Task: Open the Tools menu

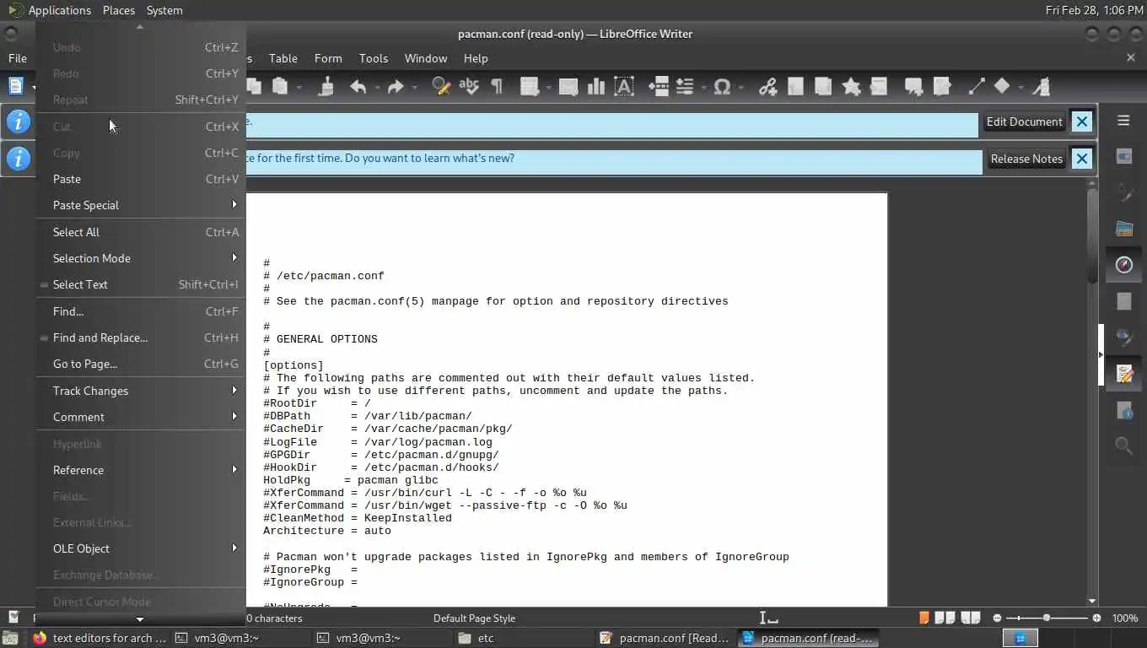Action: click(x=374, y=58)
